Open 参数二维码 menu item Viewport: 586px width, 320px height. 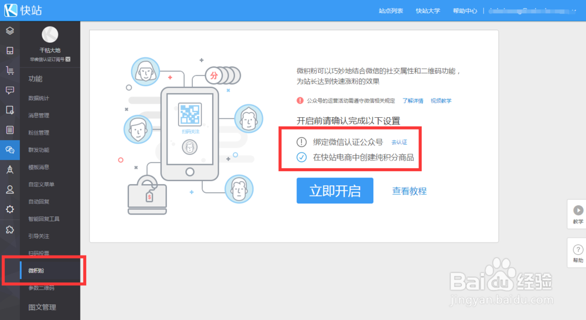[x=42, y=288]
